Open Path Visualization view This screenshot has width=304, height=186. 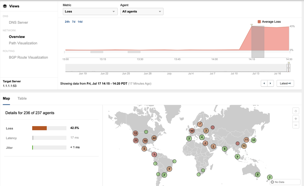coord(23,43)
